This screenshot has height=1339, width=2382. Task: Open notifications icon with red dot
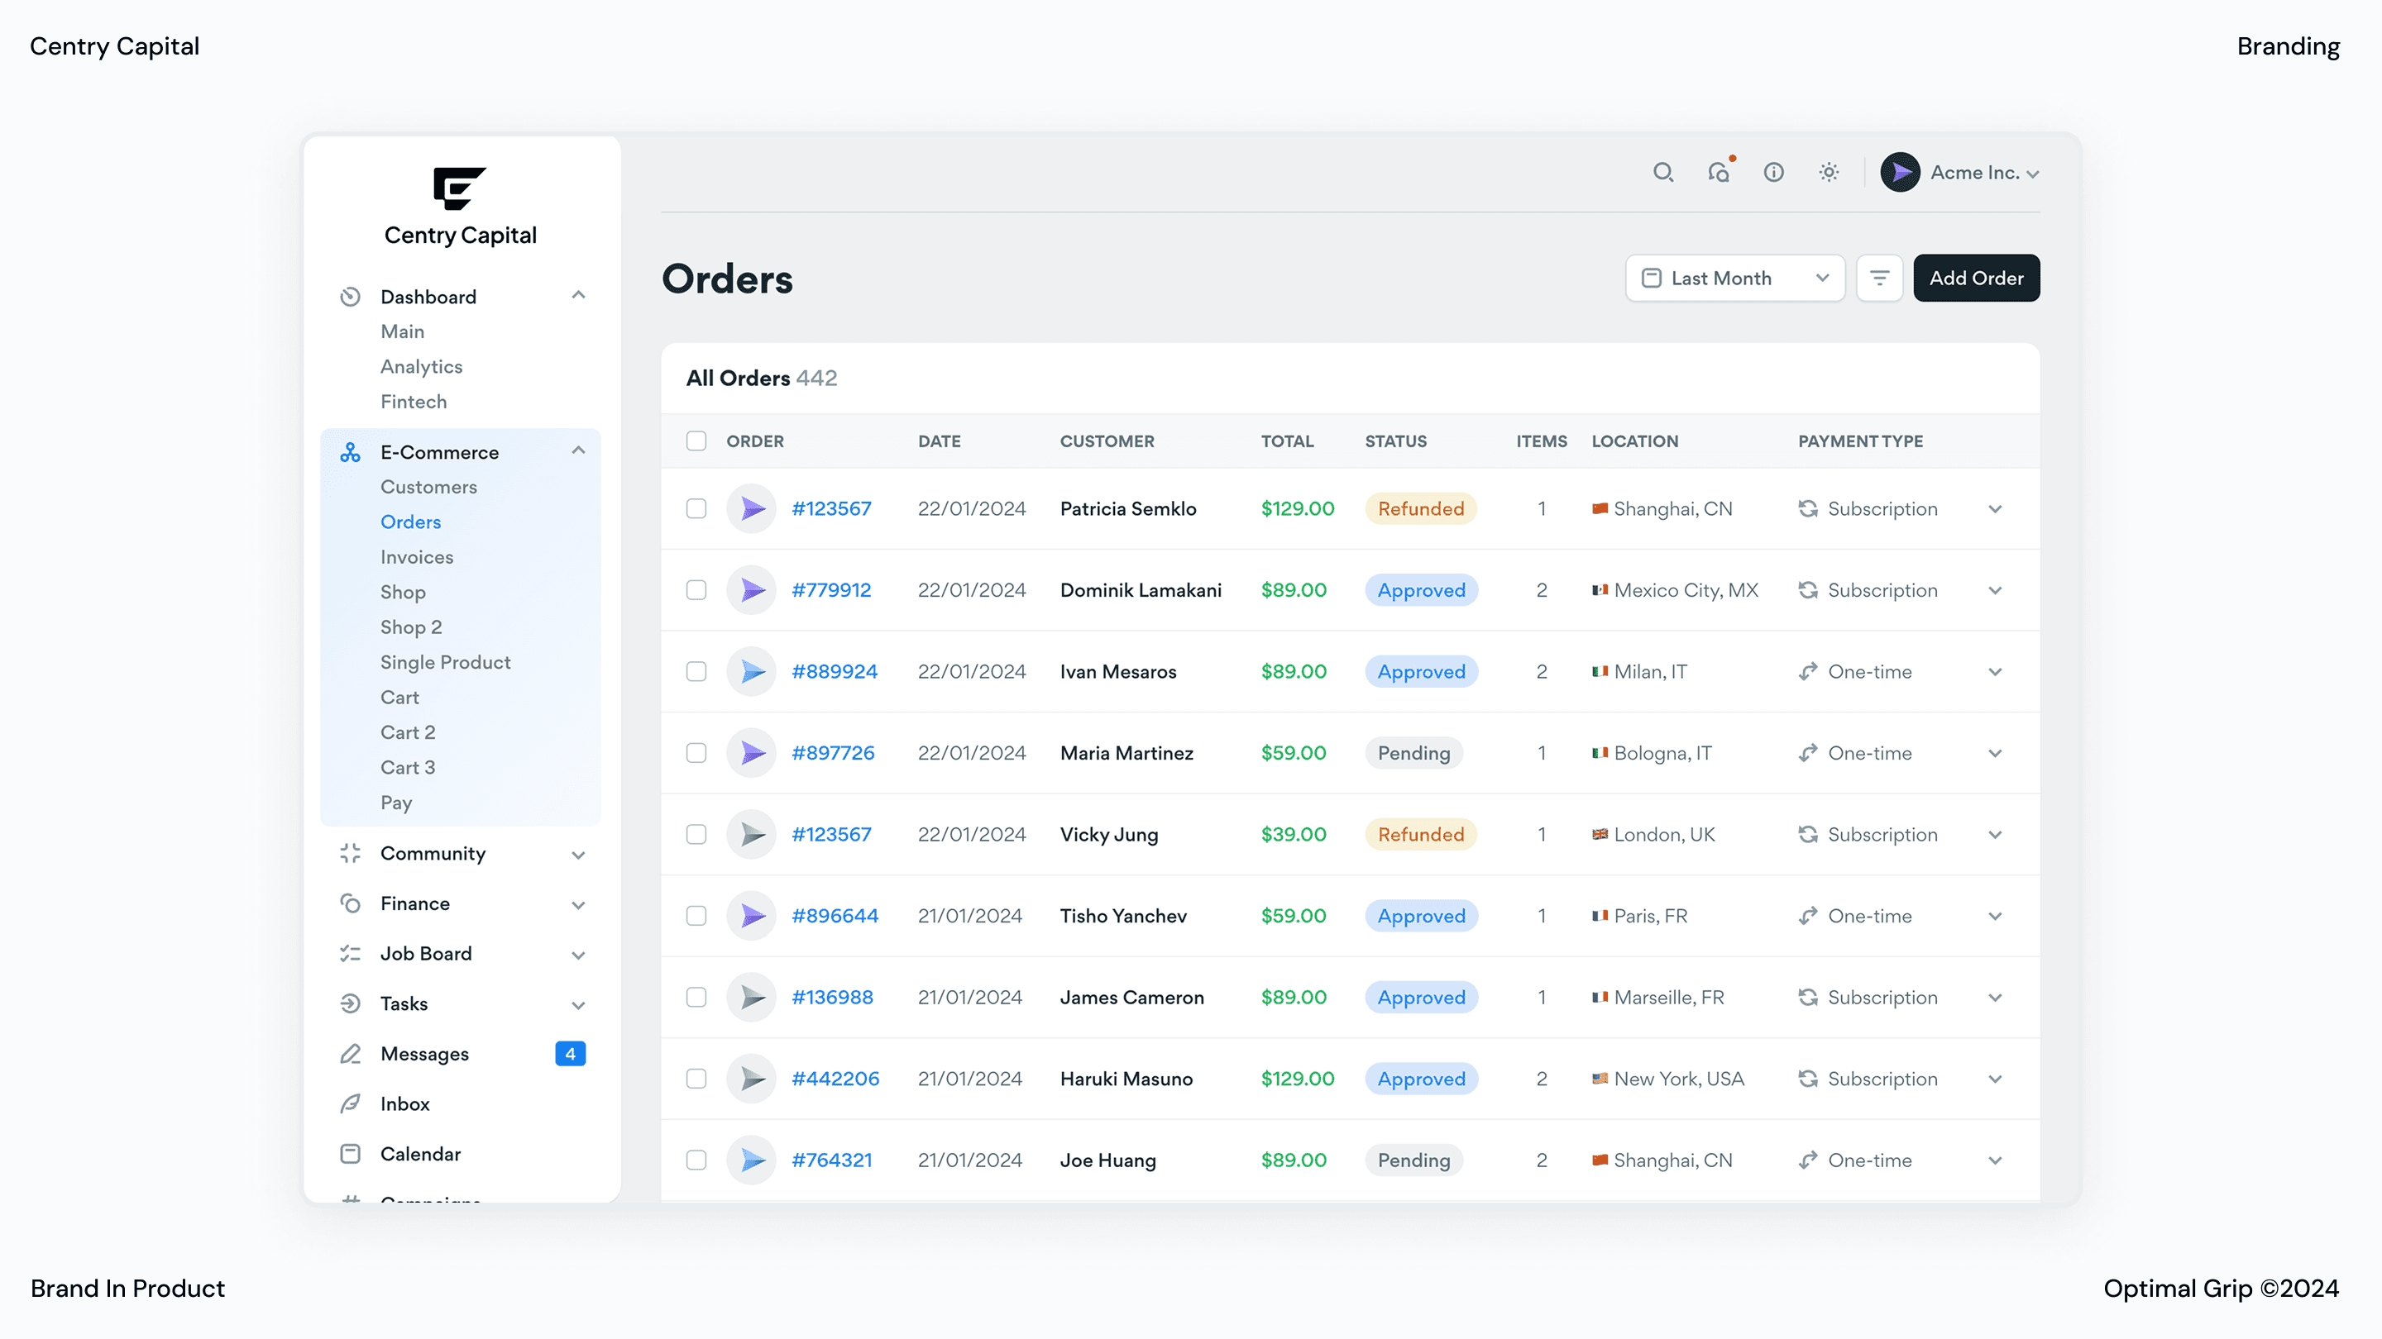pos(1719,173)
